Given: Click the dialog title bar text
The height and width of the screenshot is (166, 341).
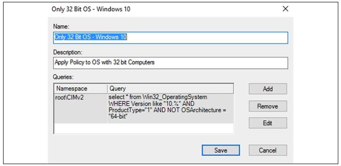Looking at the screenshot, I should tap(91, 9).
